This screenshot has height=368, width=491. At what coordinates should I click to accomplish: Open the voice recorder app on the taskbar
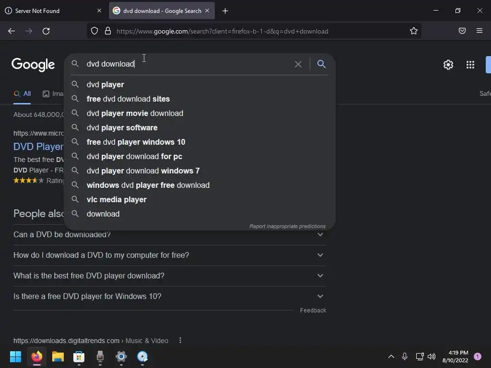tap(100, 356)
